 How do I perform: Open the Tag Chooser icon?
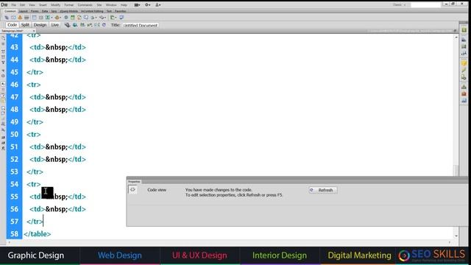(x=121, y=18)
